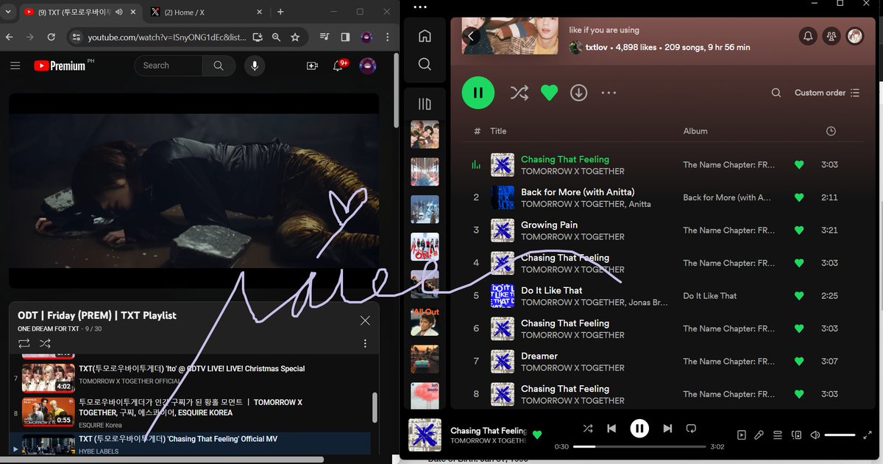Expand Your Library in Spotify sidebar
This screenshot has width=883, height=464.
[425, 104]
